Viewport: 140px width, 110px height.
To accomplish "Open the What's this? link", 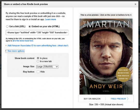I will tap(63, 46).
